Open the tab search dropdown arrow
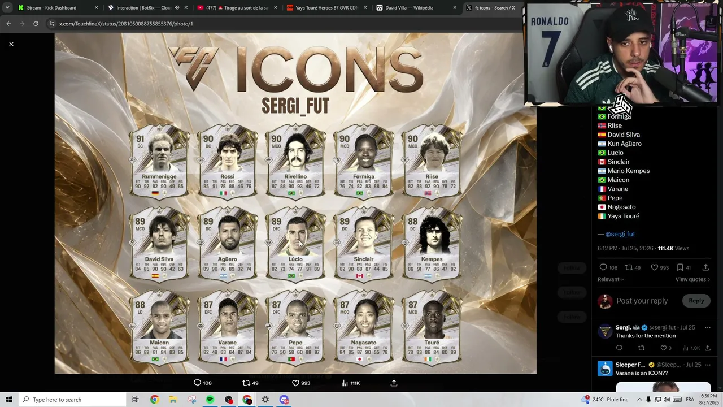This screenshot has width=723, height=407. point(7,8)
